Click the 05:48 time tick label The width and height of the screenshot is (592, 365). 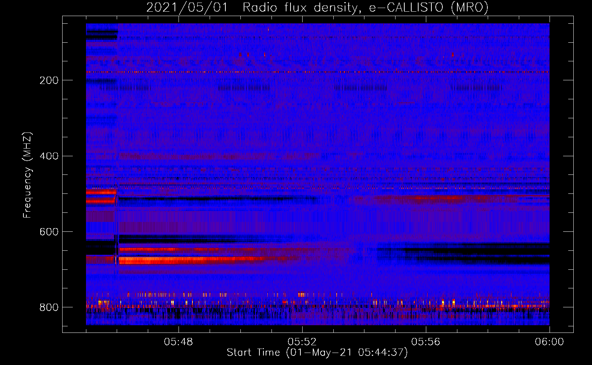[179, 342]
